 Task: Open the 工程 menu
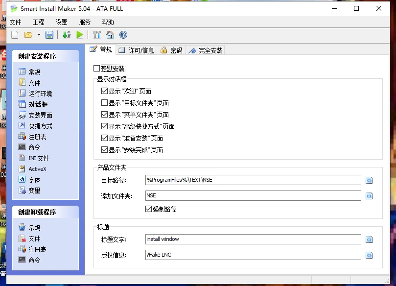pyautogui.click(x=38, y=22)
